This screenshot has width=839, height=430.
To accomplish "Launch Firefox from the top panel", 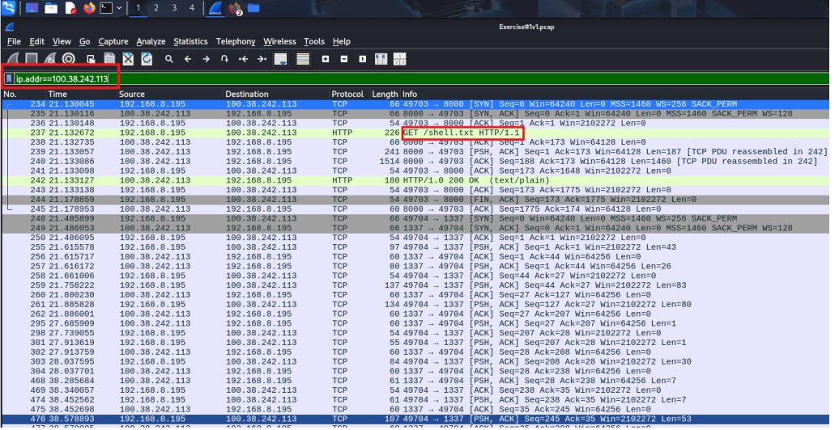I will tap(89, 8).
